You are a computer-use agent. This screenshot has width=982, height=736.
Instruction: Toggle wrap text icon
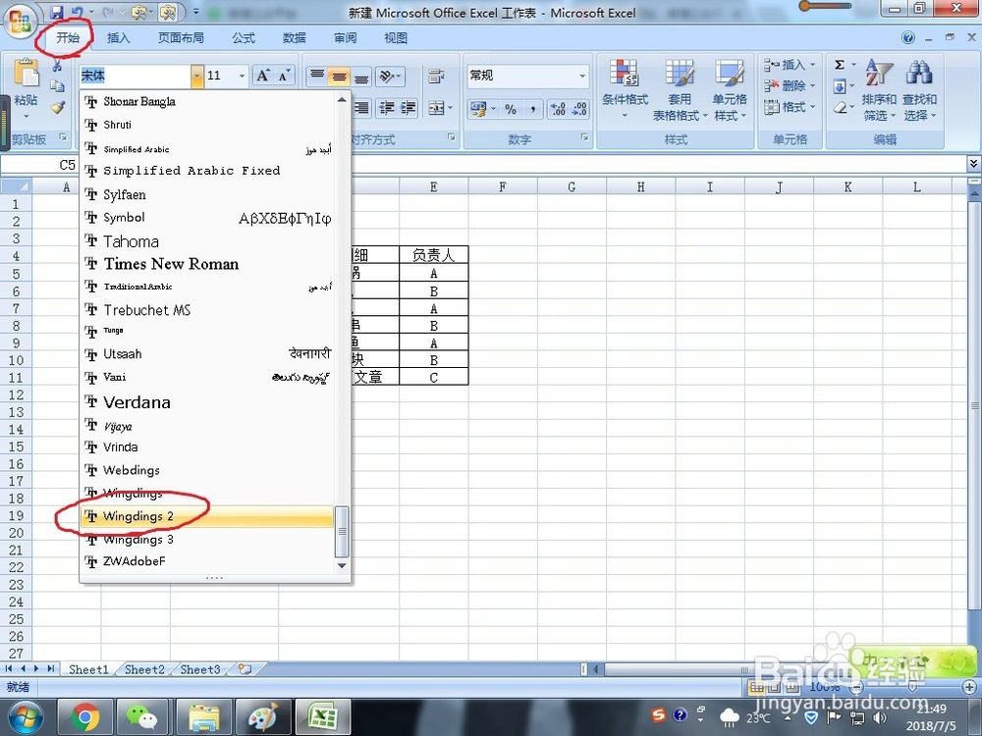[436, 77]
